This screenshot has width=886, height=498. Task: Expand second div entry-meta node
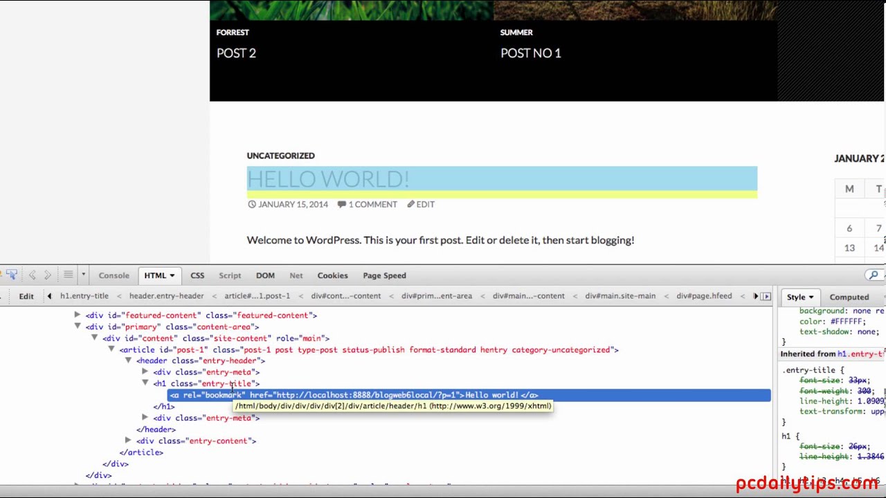pos(145,417)
